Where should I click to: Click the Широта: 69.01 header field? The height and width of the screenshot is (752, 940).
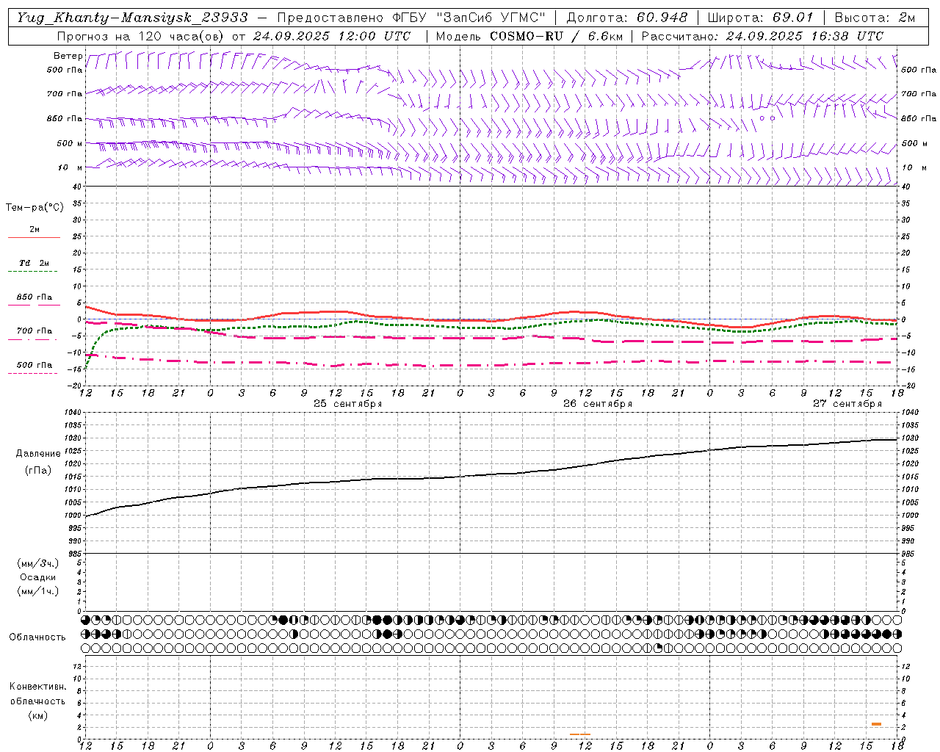pos(761,18)
